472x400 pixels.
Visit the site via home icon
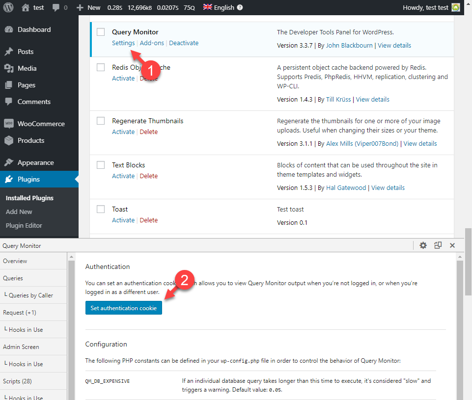[26, 7]
